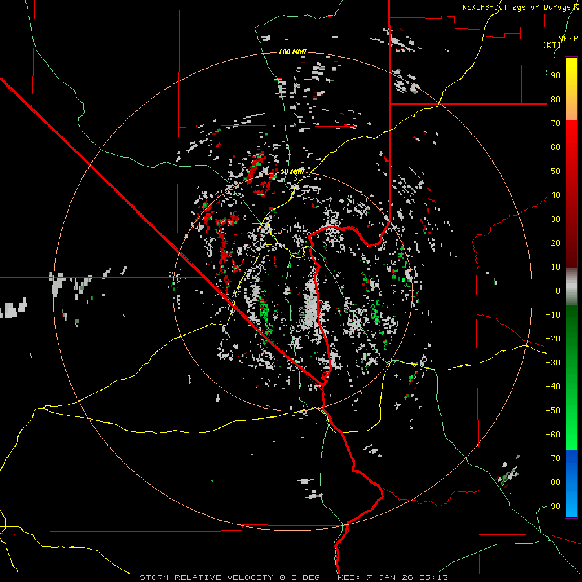Screen dimensions: 582x582
Task: Click the [KT] unit label
Action: click(x=552, y=45)
